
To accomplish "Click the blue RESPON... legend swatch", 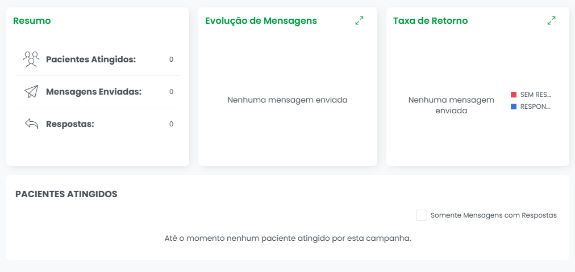I will point(514,107).
